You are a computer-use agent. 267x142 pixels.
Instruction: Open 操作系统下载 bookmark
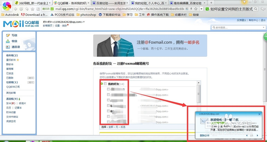coord(158,15)
